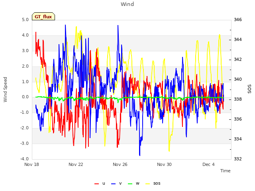Click the '1.0' wind speed tick
The image size is (255, 191).
(x=25, y=82)
